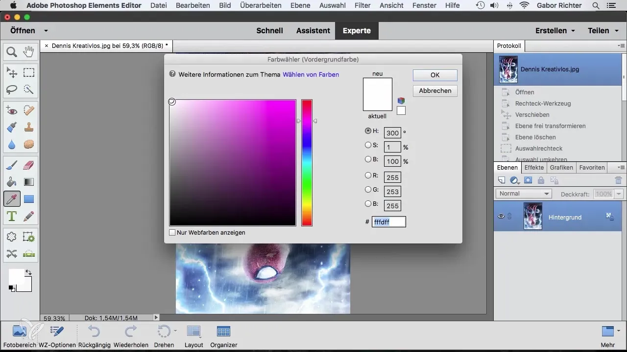
Task: Open the Filter menu
Action: coord(363,5)
